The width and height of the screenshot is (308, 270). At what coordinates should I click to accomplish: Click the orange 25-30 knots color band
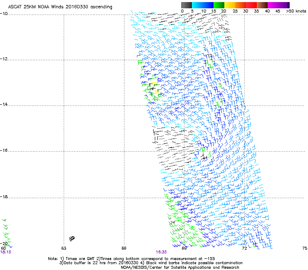pos(241,5)
